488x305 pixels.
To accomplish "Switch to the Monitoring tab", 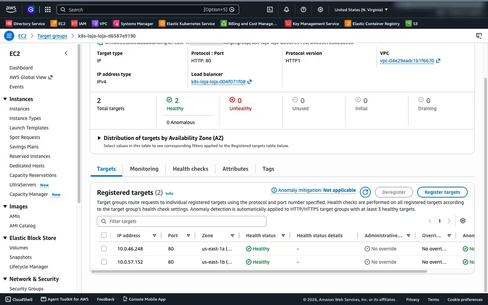I will click(144, 169).
